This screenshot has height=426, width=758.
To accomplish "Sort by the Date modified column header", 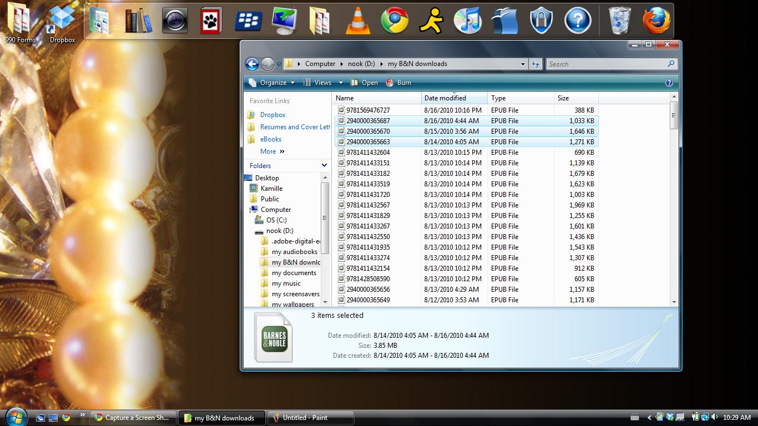I will [454, 98].
